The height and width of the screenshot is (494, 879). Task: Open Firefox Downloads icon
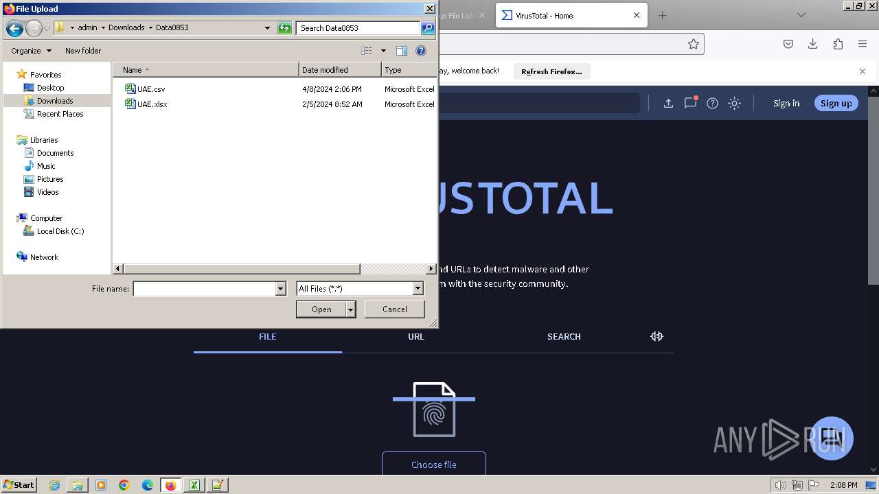(813, 44)
